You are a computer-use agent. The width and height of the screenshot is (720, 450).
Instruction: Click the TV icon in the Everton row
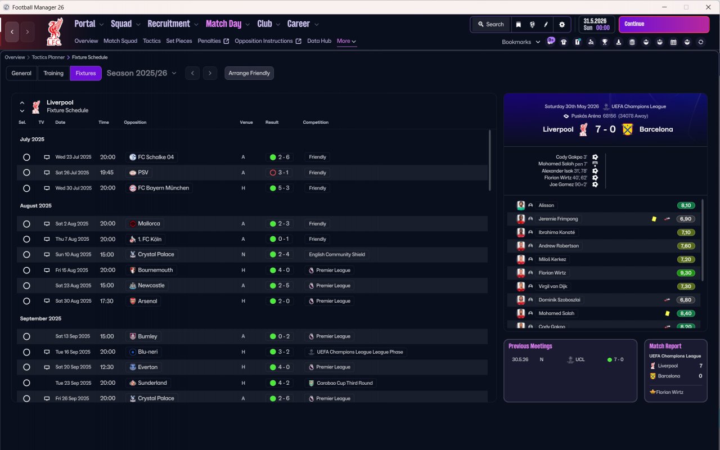click(47, 367)
